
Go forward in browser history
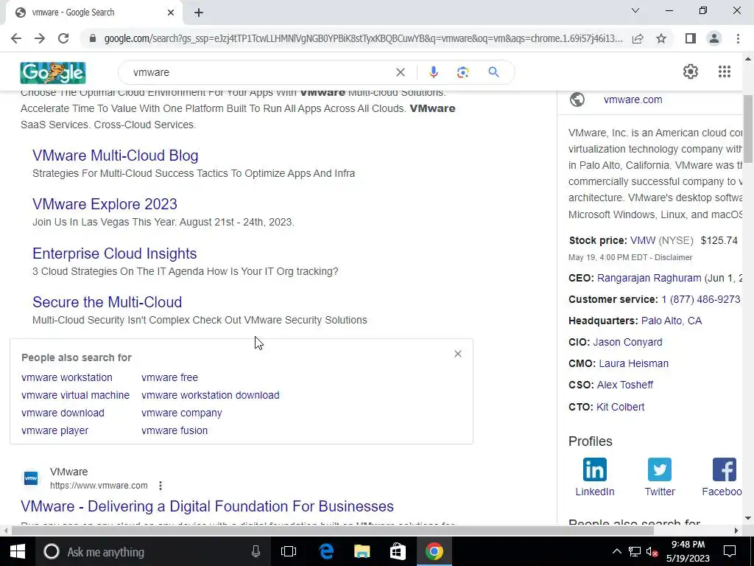(40, 38)
